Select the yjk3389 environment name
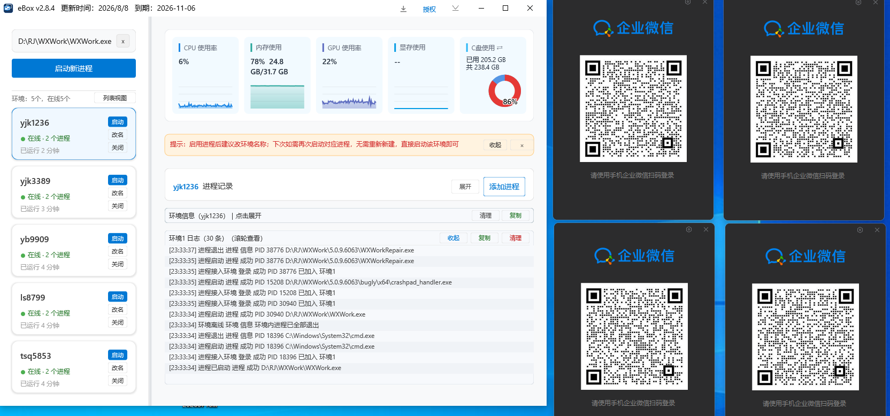Image resolution: width=890 pixels, height=416 pixels. tap(35, 181)
